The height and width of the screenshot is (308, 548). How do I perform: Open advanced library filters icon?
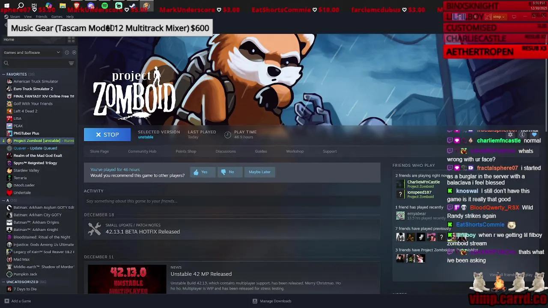pos(71,63)
